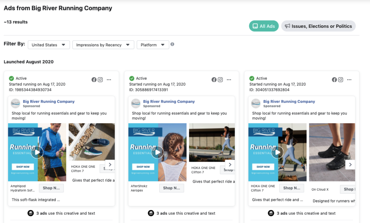Click Shop Now beside Amphipod Hydraform
The height and width of the screenshot is (223, 370).
pyautogui.click(x=51, y=188)
